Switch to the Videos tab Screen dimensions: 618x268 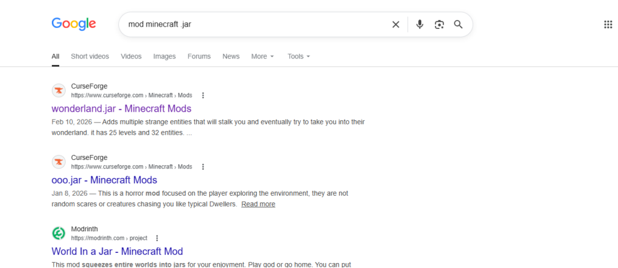coord(131,56)
